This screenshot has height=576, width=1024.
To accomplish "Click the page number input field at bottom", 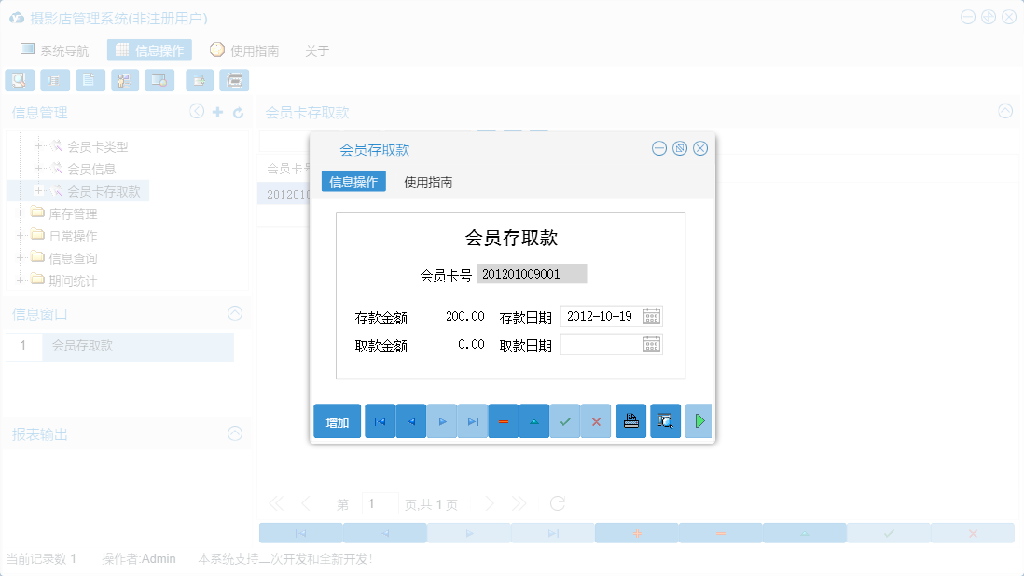I will tap(381, 502).
